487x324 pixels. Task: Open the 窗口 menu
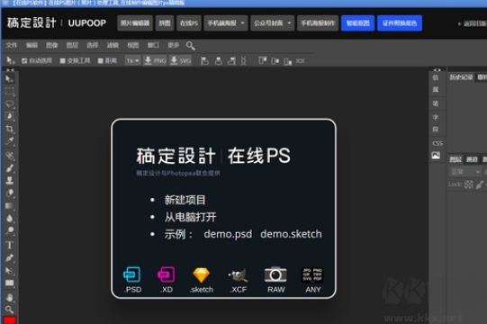tap(153, 45)
